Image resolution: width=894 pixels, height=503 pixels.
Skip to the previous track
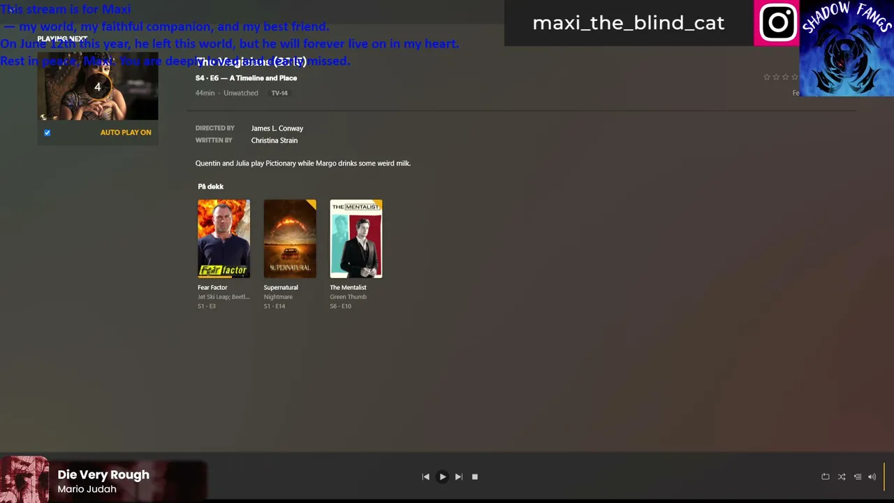pos(425,476)
